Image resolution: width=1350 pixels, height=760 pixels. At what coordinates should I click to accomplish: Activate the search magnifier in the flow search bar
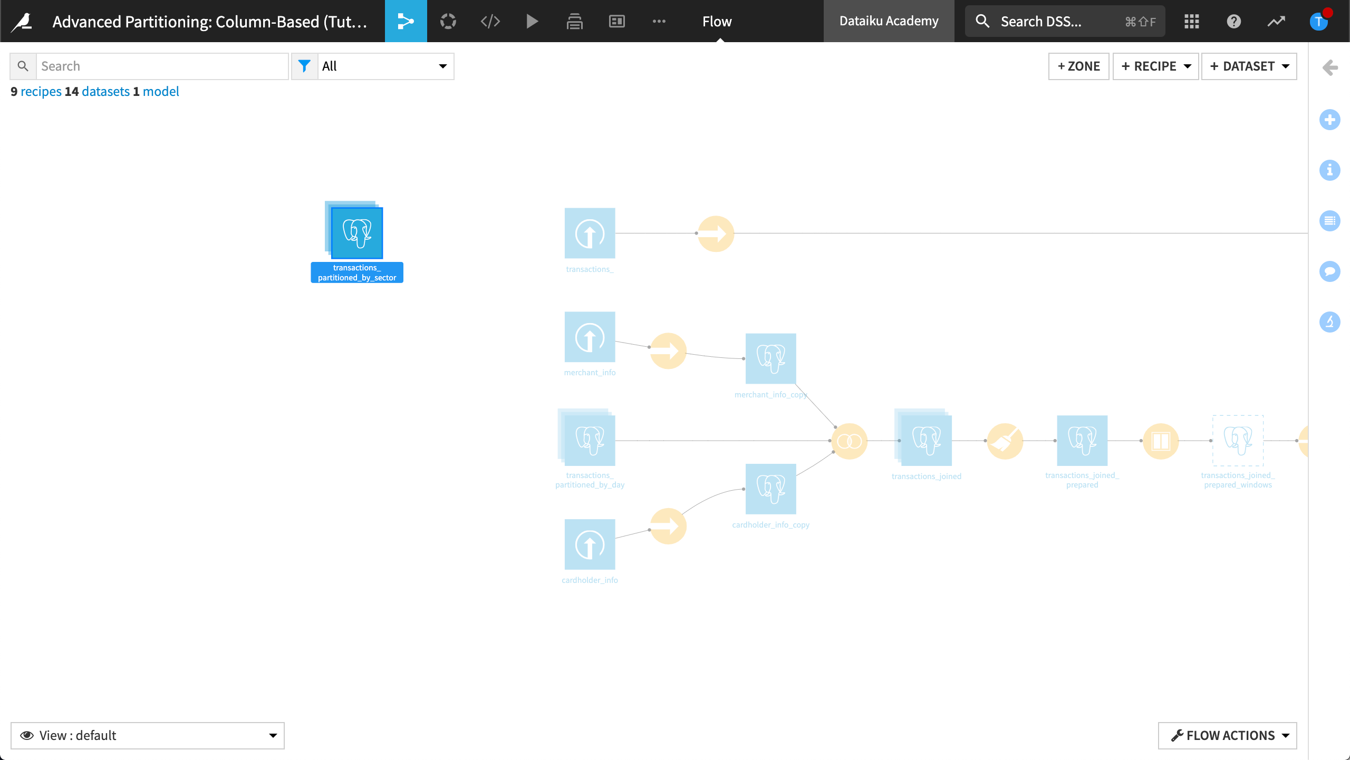coord(23,66)
